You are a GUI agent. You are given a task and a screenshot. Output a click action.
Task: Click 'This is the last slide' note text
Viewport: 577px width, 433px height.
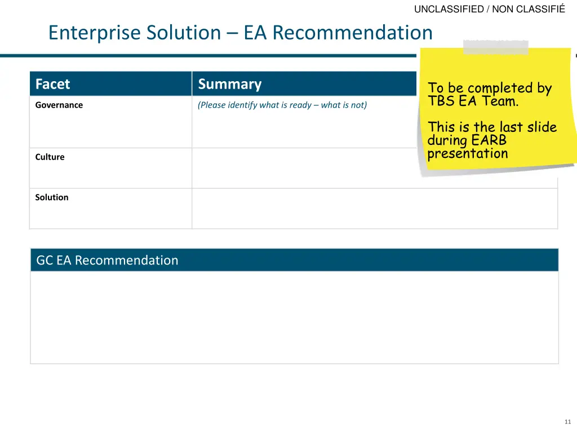[x=492, y=127]
